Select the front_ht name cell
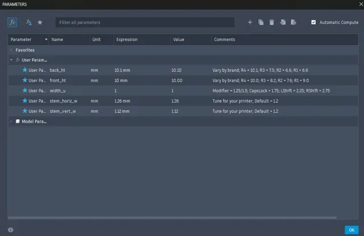Image resolution: width=364 pixels, height=236 pixels. click(58, 80)
